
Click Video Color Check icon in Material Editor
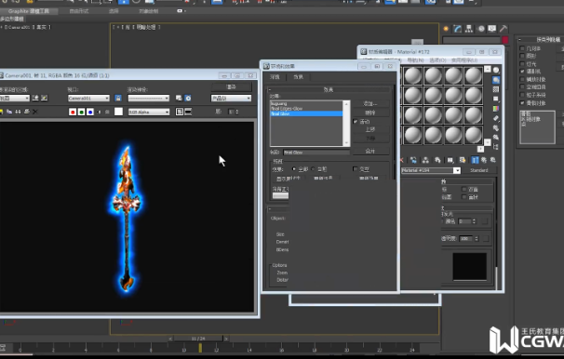tap(496, 109)
